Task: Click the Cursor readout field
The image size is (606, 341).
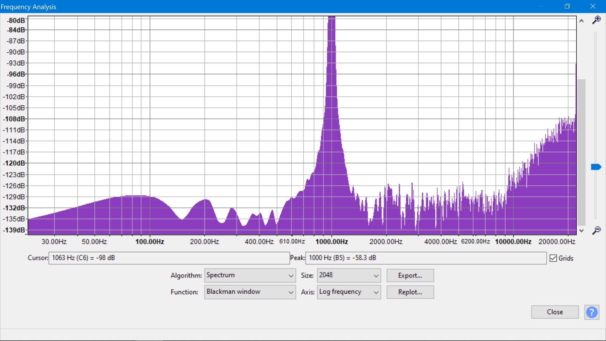Action: click(x=169, y=258)
